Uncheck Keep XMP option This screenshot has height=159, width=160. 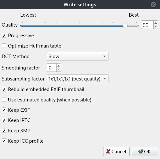point(4,130)
